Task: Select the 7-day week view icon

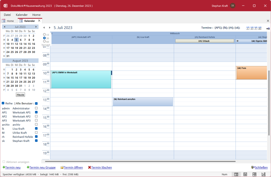Action: click(x=256, y=28)
